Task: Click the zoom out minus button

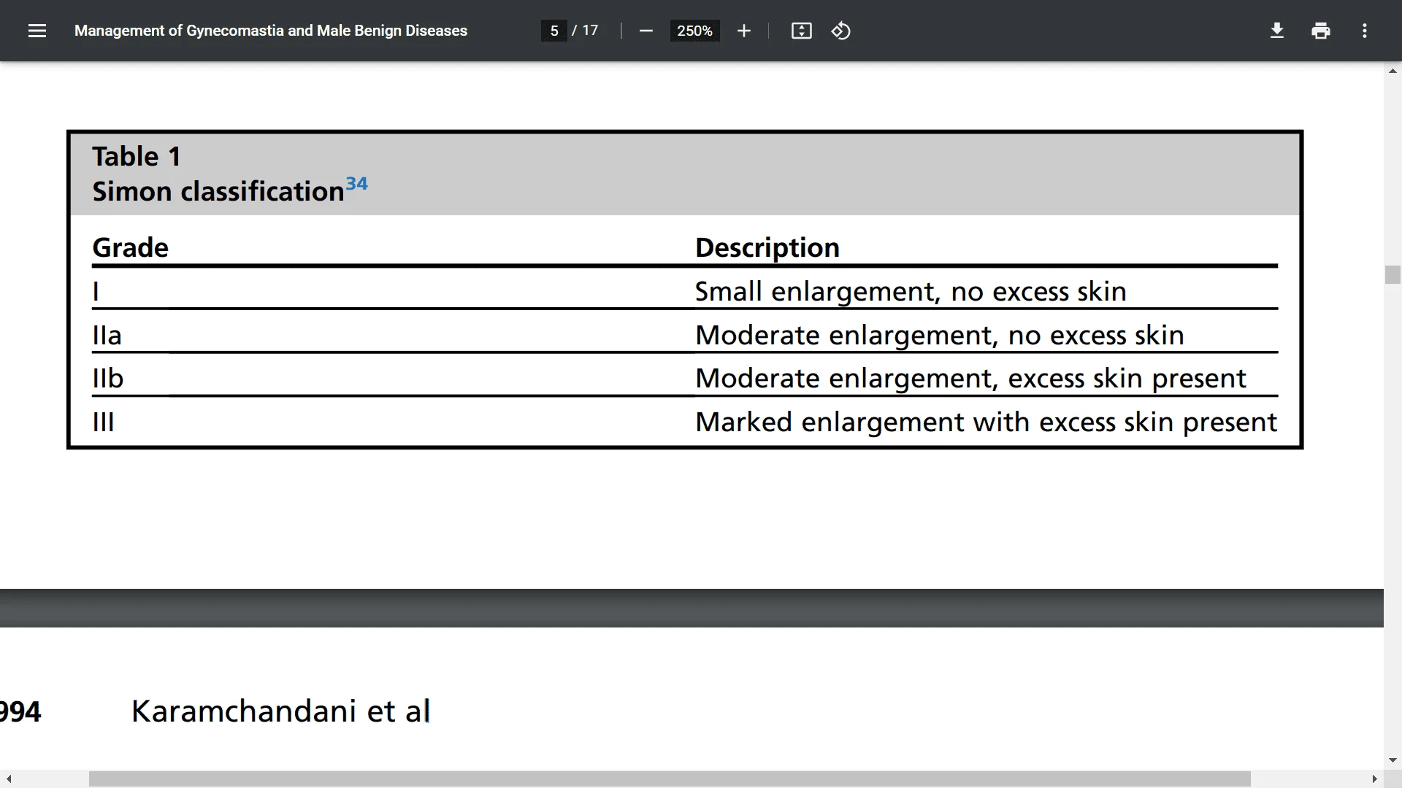Action: pyautogui.click(x=646, y=32)
